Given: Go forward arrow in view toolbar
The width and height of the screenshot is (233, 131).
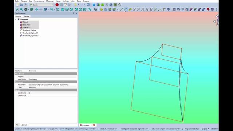Looking at the screenshot, I should 41,9.
